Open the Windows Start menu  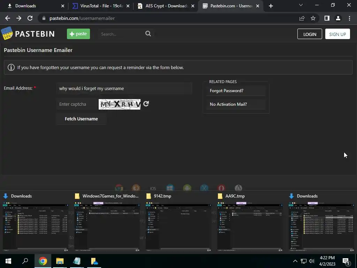8,261
